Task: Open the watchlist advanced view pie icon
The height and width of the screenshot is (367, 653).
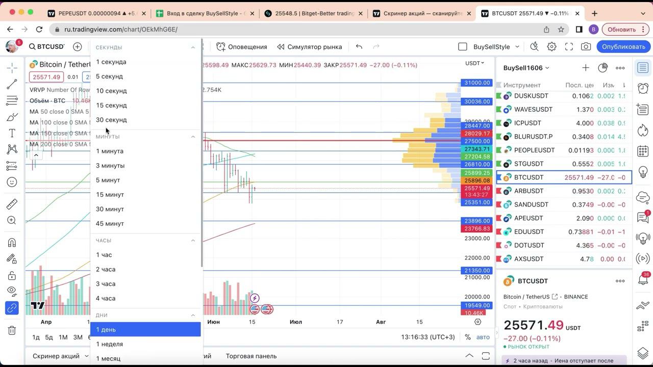Action: pos(603,68)
